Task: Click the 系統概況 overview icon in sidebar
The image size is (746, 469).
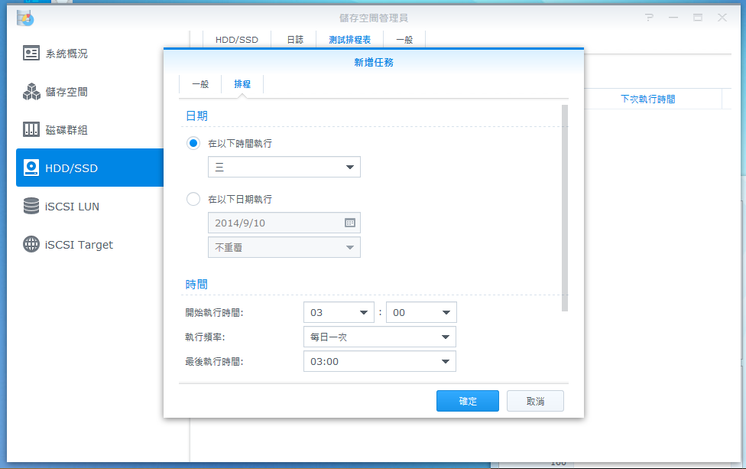Action: click(31, 53)
